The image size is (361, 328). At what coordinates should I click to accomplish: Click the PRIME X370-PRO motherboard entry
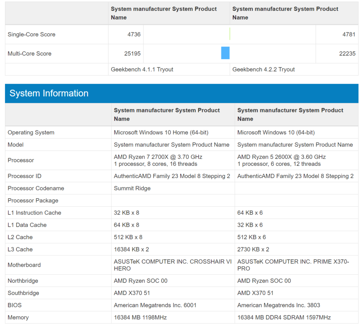[293, 265]
